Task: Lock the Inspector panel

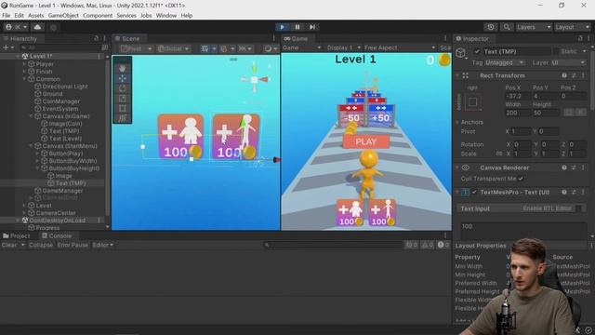Action: click(x=580, y=38)
